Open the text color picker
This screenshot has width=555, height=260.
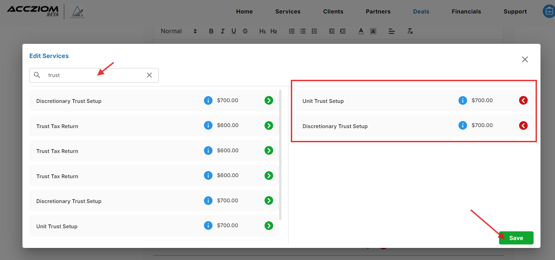pyautogui.click(x=361, y=31)
